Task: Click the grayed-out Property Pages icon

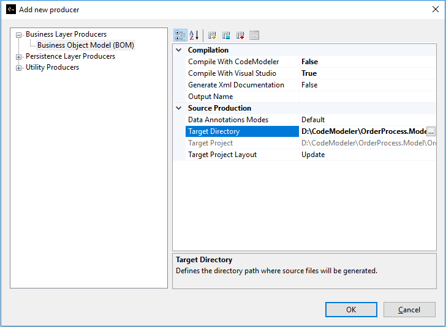Action: click(254, 35)
